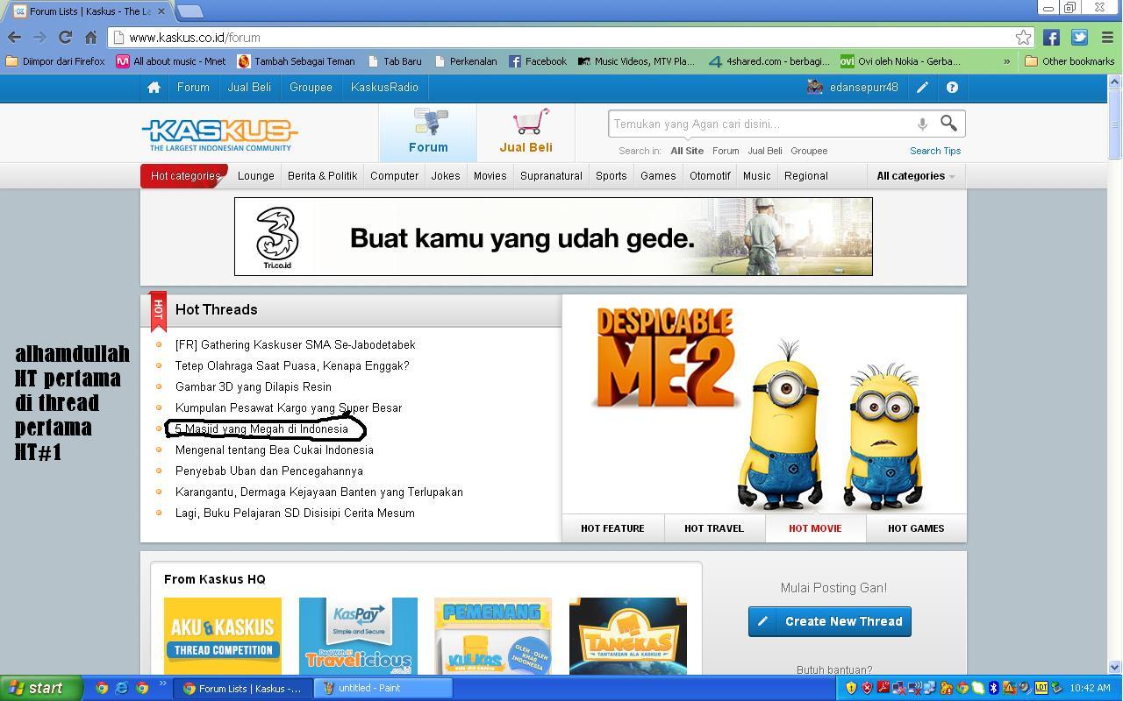Click the Tri 'Buat kamu yang udah gede' banner
This screenshot has width=1123, height=701.
coord(554,237)
